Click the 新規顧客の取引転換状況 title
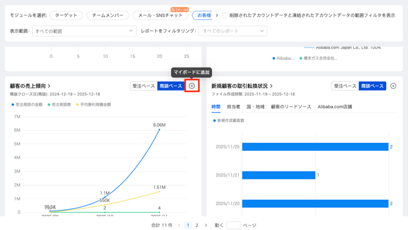This screenshot has width=408, height=230. tap(239, 86)
